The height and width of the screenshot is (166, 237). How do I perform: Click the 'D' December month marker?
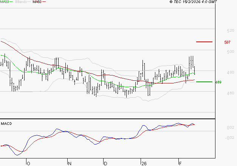click(105, 163)
